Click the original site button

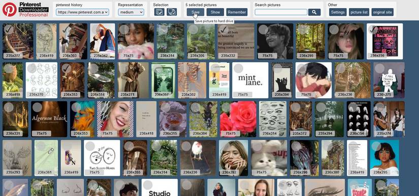click(382, 12)
